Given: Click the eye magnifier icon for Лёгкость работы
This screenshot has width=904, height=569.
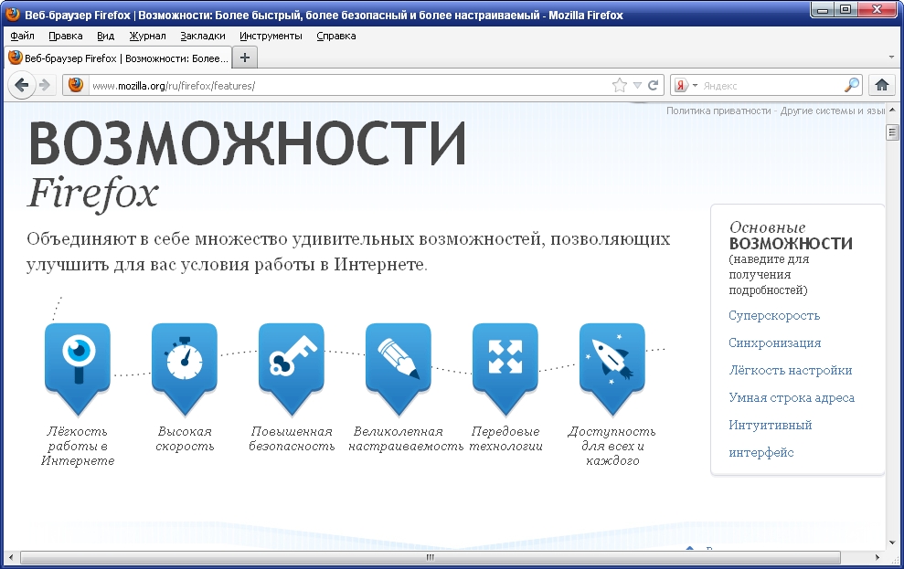Looking at the screenshot, I should [78, 369].
